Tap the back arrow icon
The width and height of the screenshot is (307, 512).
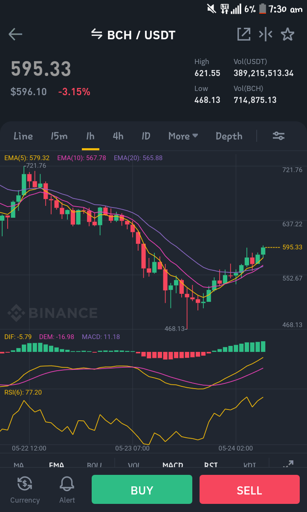click(15, 34)
